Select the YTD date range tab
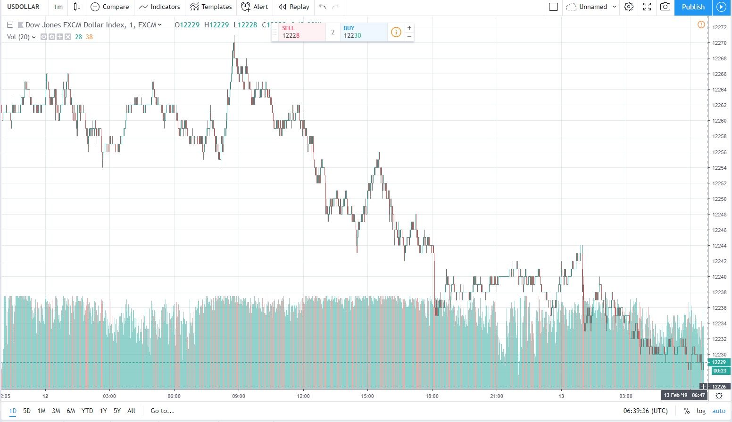The image size is (732, 422). click(87, 411)
